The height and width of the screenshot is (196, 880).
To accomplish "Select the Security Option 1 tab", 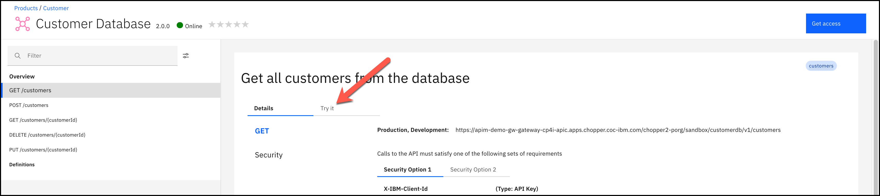I will (x=410, y=169).
